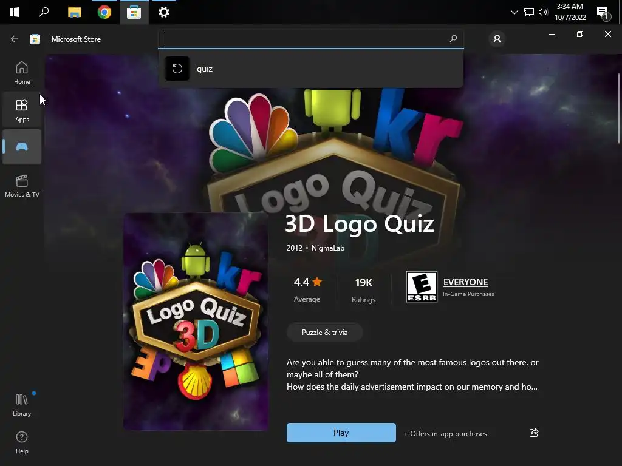Open the Apps section
The image size is (622, 466).
22,110
